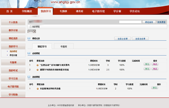Click 学习 for the 五四运动 course
This screenshot has height=108, width=169.
pyautogui.click(x=147, y=64)
